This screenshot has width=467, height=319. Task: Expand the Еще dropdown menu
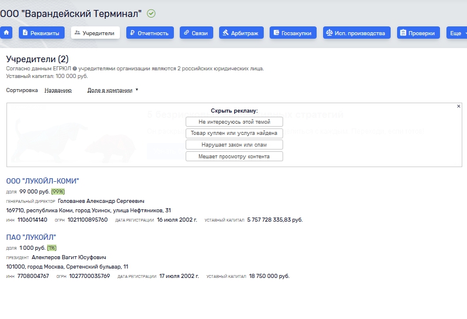pyautogui.click(x=458, y=33)
